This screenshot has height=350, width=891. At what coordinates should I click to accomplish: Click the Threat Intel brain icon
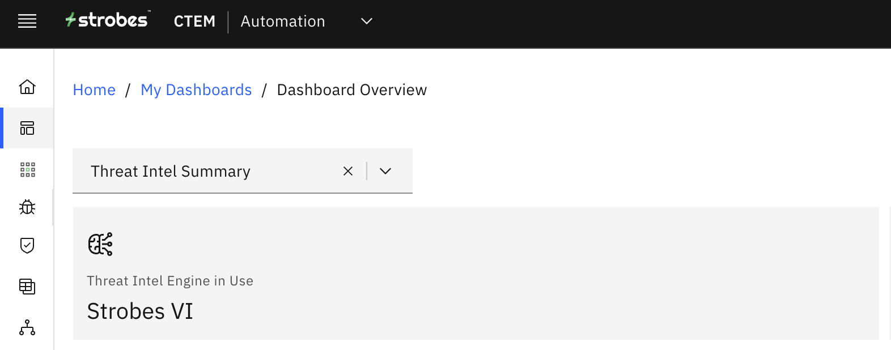pyautogui.click(x=100, y=244)
